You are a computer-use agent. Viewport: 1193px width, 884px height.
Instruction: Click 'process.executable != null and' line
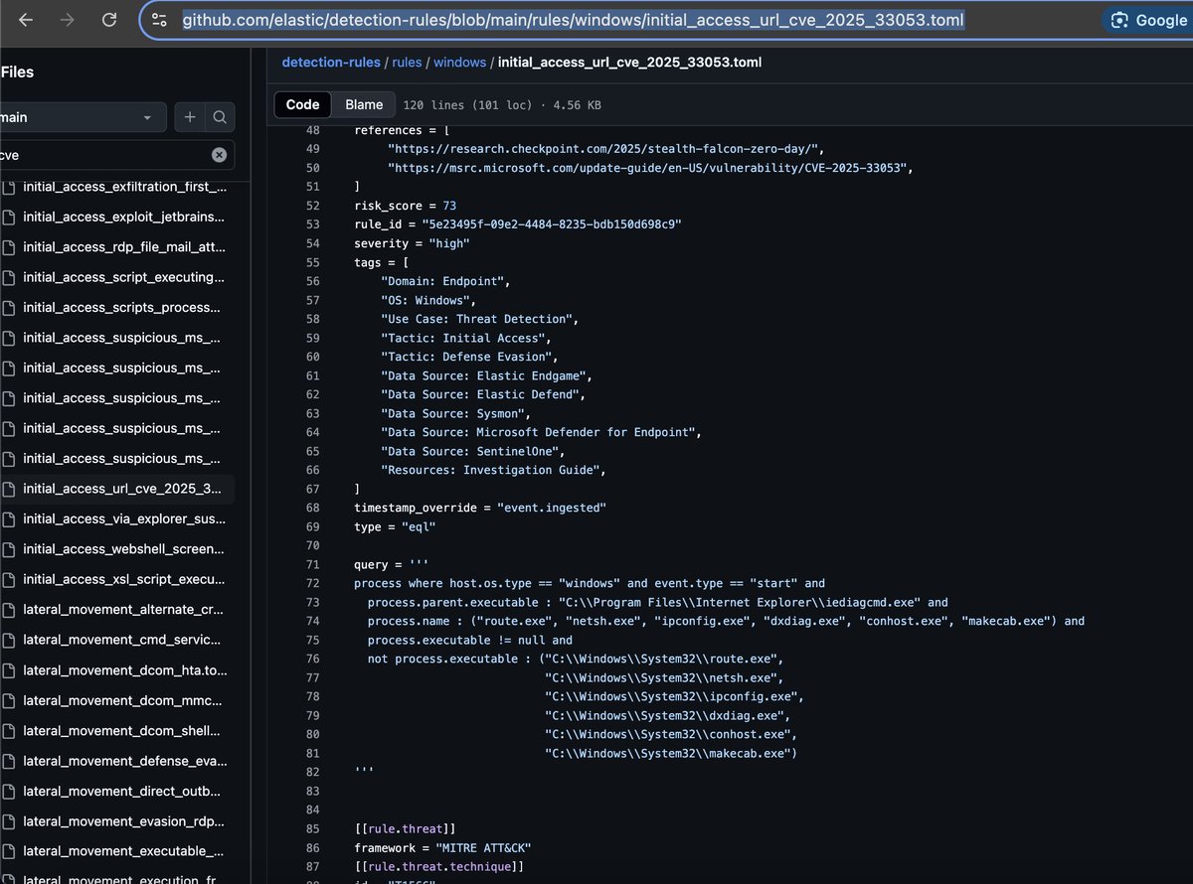pos(470,641)
